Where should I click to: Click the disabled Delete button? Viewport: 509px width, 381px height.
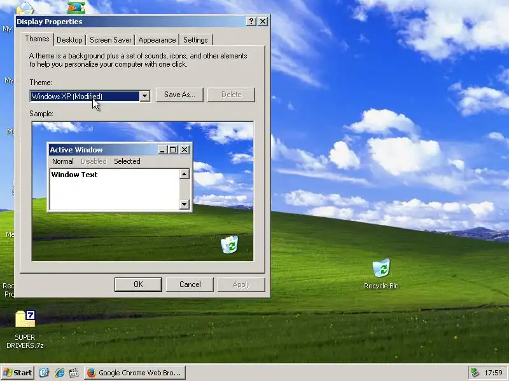tap(231, 95)
